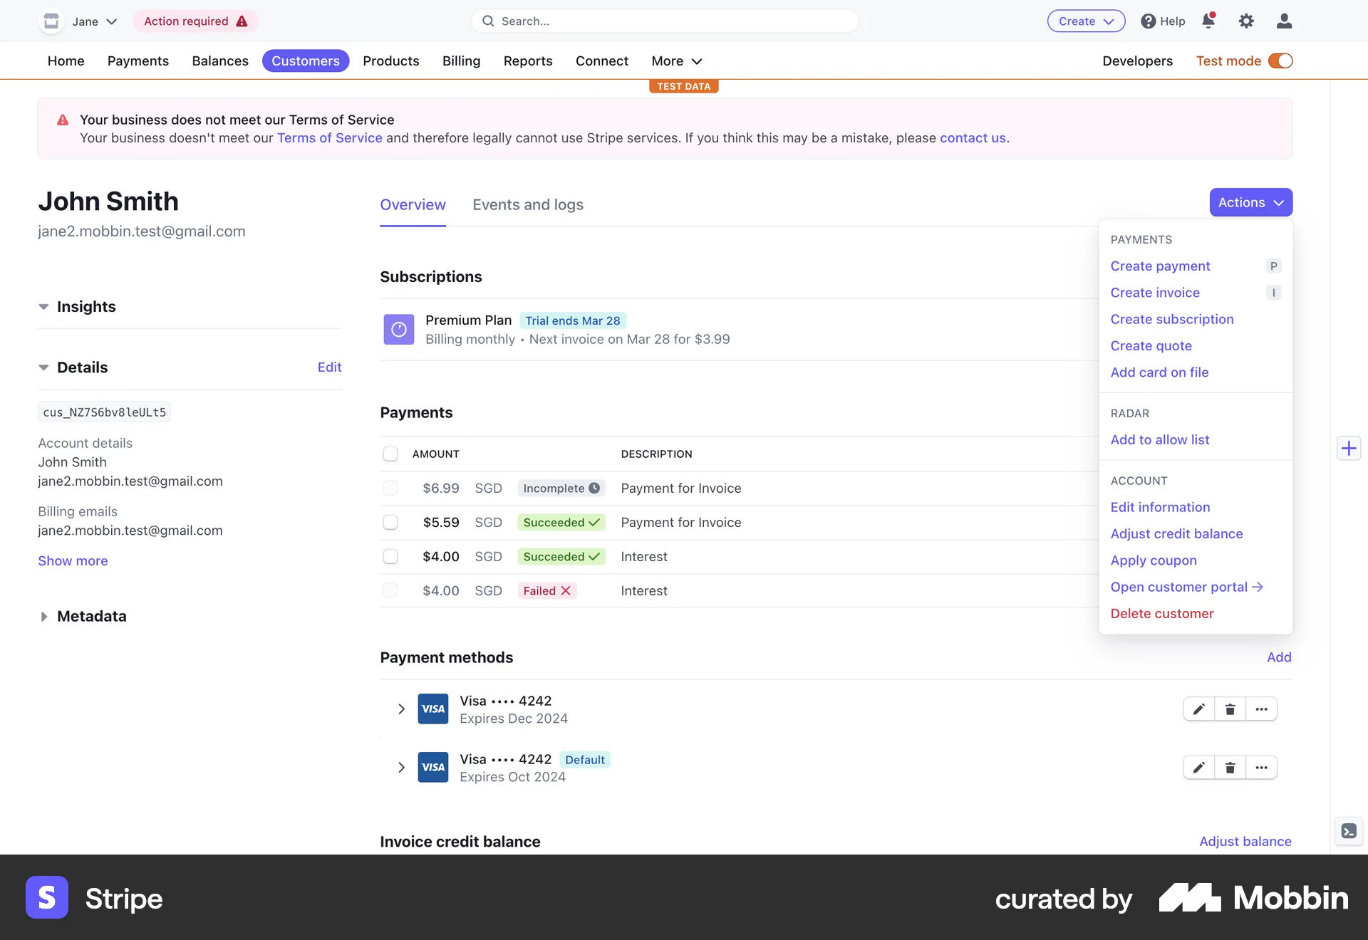Open more options for Visa ending 4242

click(1262, 709)
